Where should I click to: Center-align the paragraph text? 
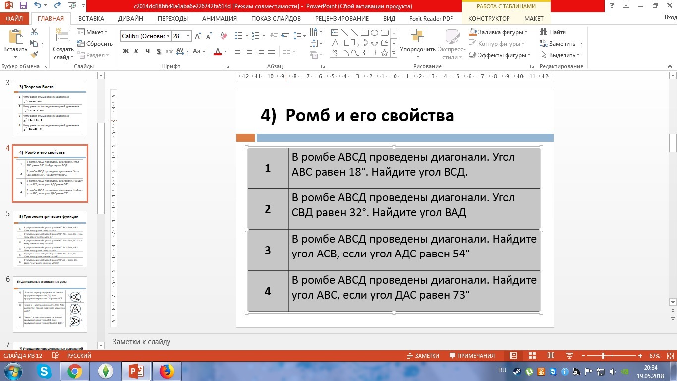pyautogui.click(x=249, y=51)
